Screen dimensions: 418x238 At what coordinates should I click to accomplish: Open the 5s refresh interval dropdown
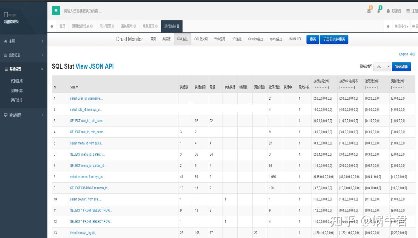tap(382, 67)
